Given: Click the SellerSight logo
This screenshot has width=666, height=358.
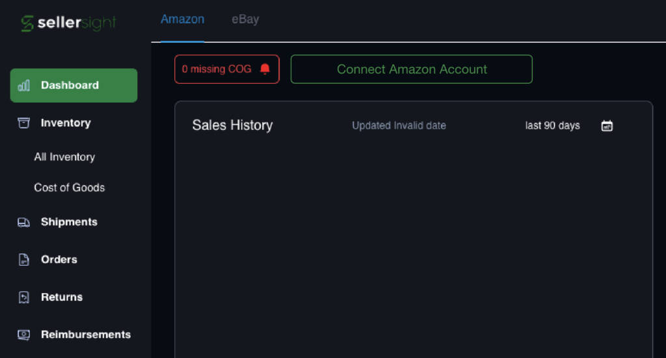Looking at the screenshot, I should click(x=68, y=23).
